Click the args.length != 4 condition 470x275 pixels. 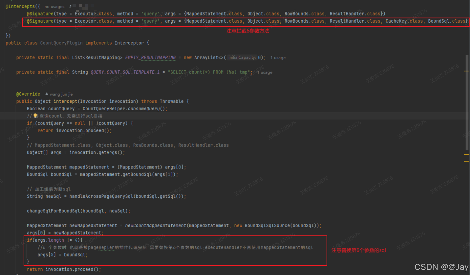point(56,240)
